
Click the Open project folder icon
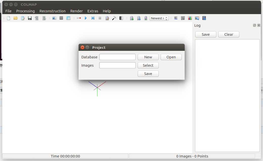pos(16,18)
